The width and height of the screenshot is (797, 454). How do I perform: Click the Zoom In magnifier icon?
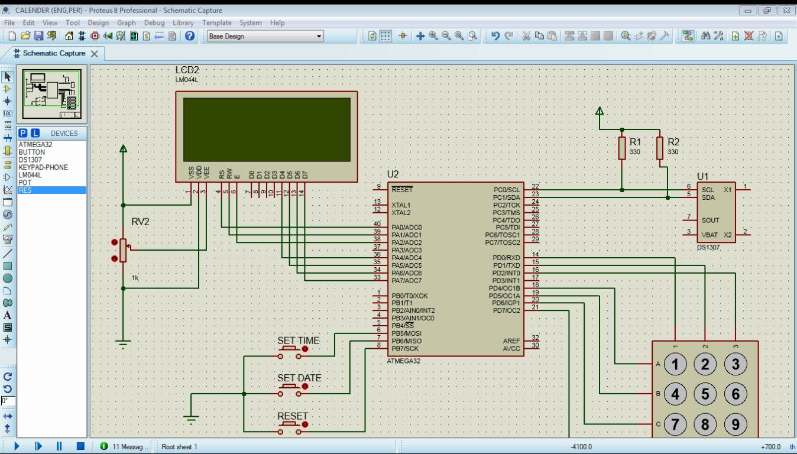click(433, 36)
